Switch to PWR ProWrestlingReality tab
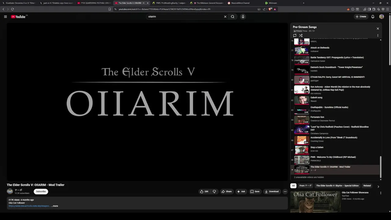Screen dimensions: 391x220 tap(169, 3)
